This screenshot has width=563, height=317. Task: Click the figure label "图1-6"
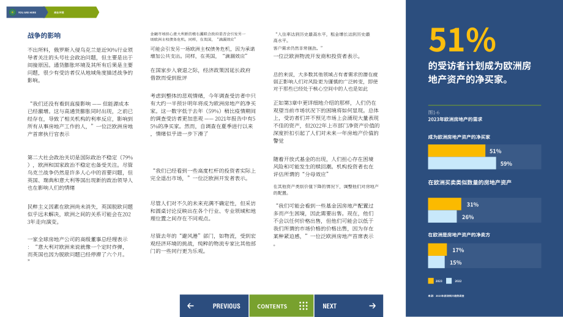[x=433, y=113]
